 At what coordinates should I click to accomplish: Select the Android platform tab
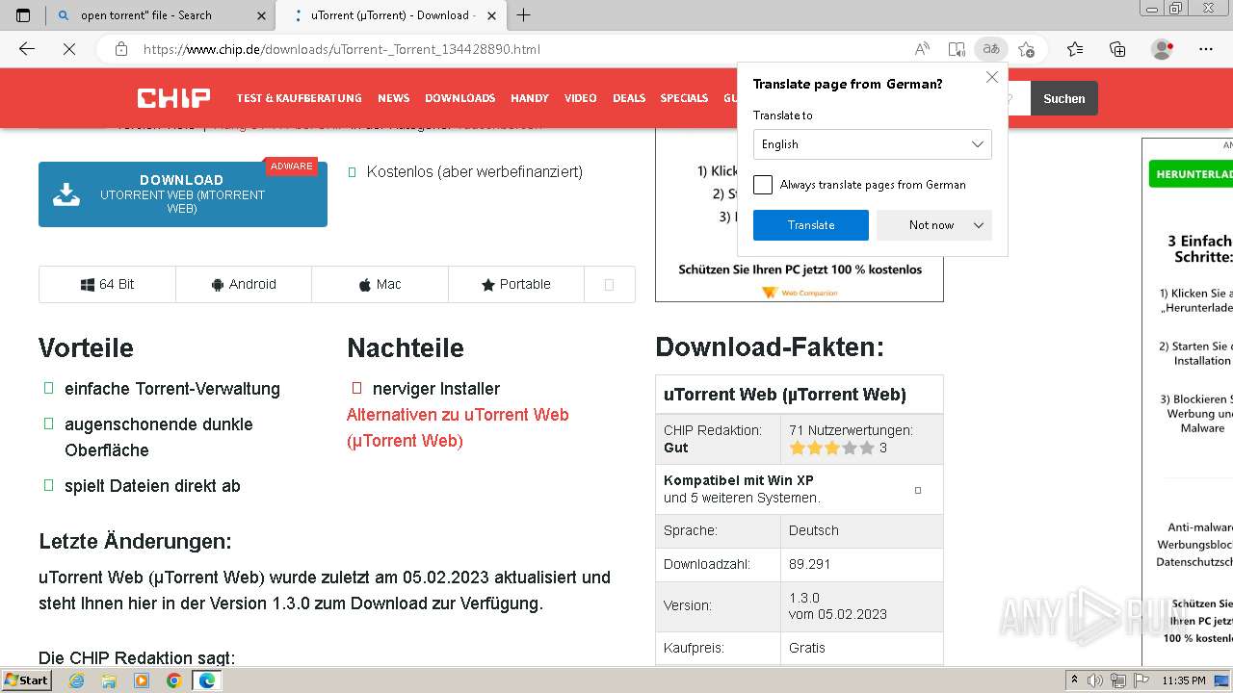pos(244,284)
